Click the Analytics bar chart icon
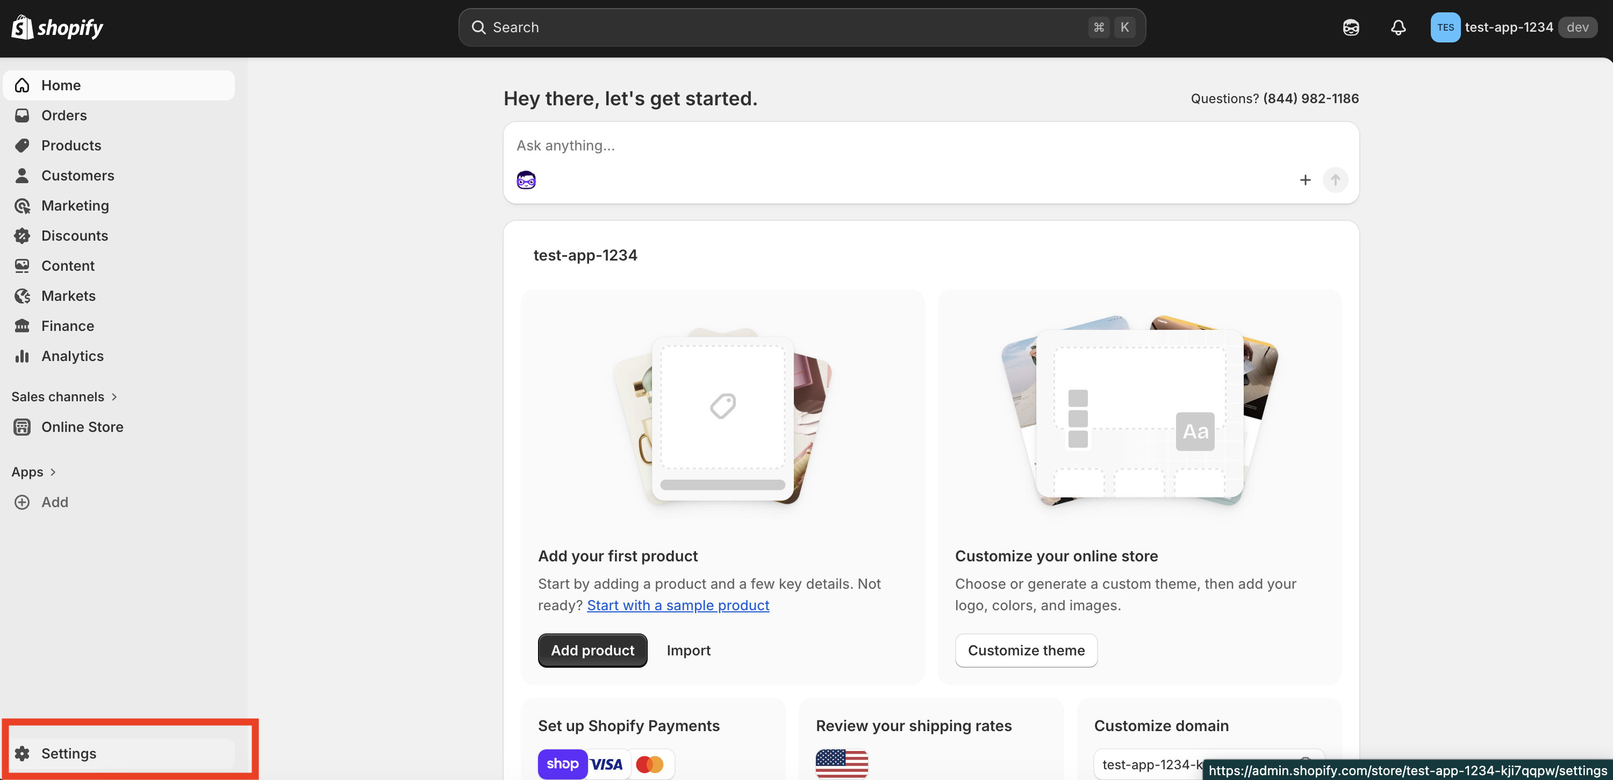Viewport: 1613px width, 780px height. point(23,356)
